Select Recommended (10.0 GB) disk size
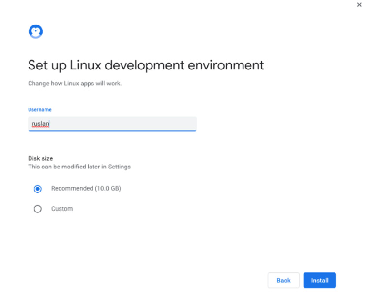This screenshot has height=301, width=365. [x=38, y=189]
